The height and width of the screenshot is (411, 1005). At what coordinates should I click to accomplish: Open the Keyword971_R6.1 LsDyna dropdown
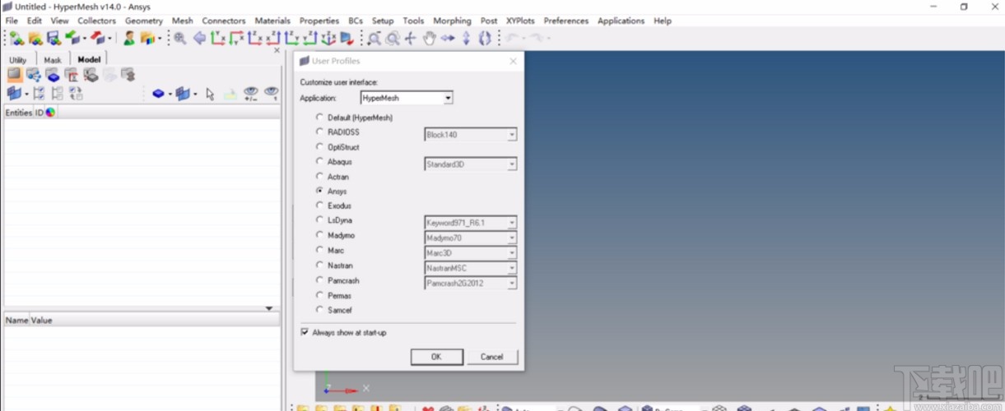[512, 222]
